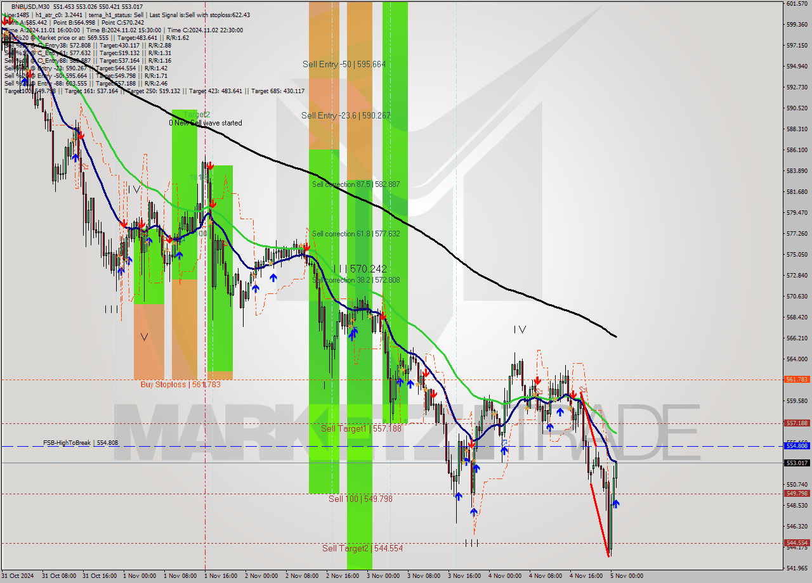Viewport: 812px width, 583px height.
Task: Click the red 557.188 price marker on the price axis
Action: pos(797,423)
